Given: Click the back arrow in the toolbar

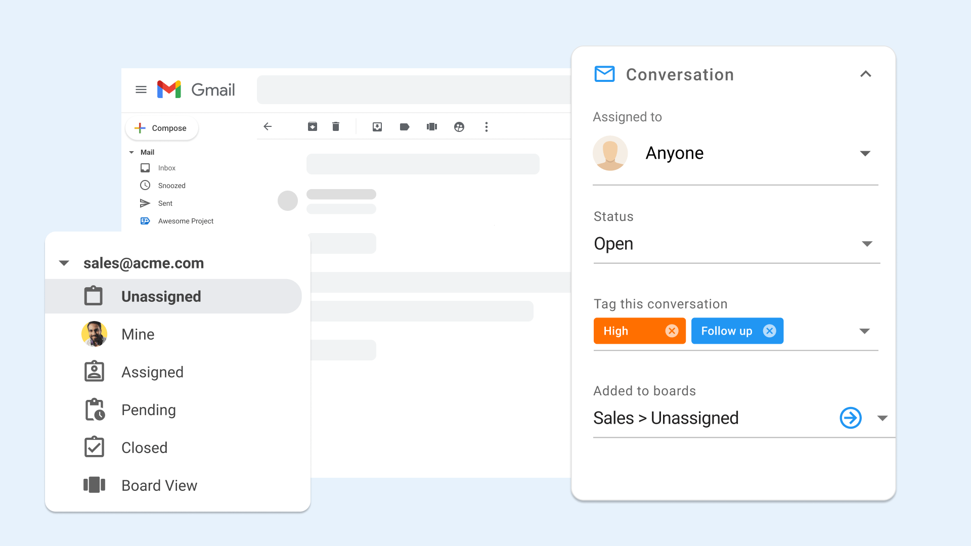Looking at the screenshot, I should click(x=268, y=127).
